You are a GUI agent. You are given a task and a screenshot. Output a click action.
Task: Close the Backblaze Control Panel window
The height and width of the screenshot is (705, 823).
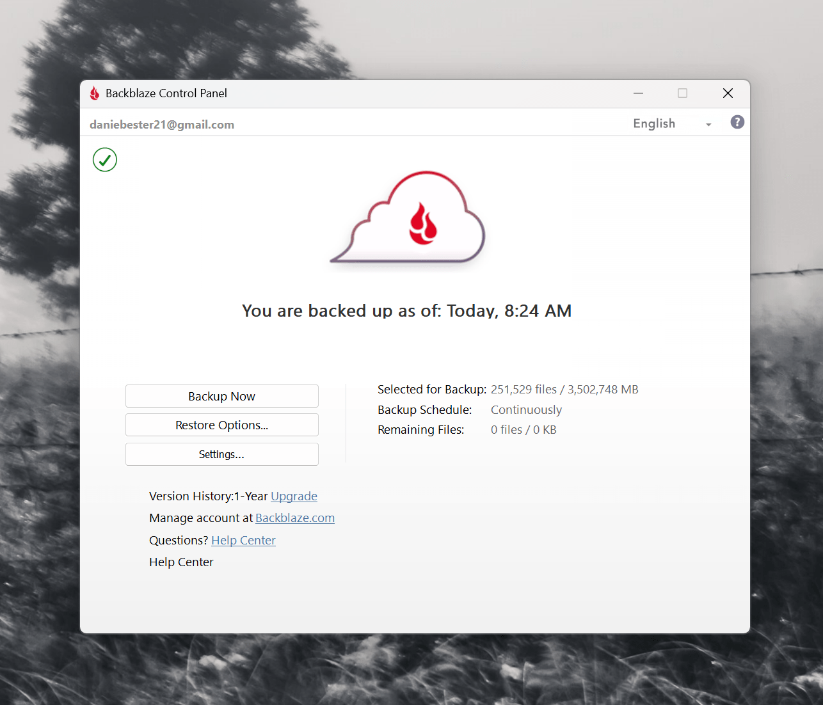tap(728, 93)
